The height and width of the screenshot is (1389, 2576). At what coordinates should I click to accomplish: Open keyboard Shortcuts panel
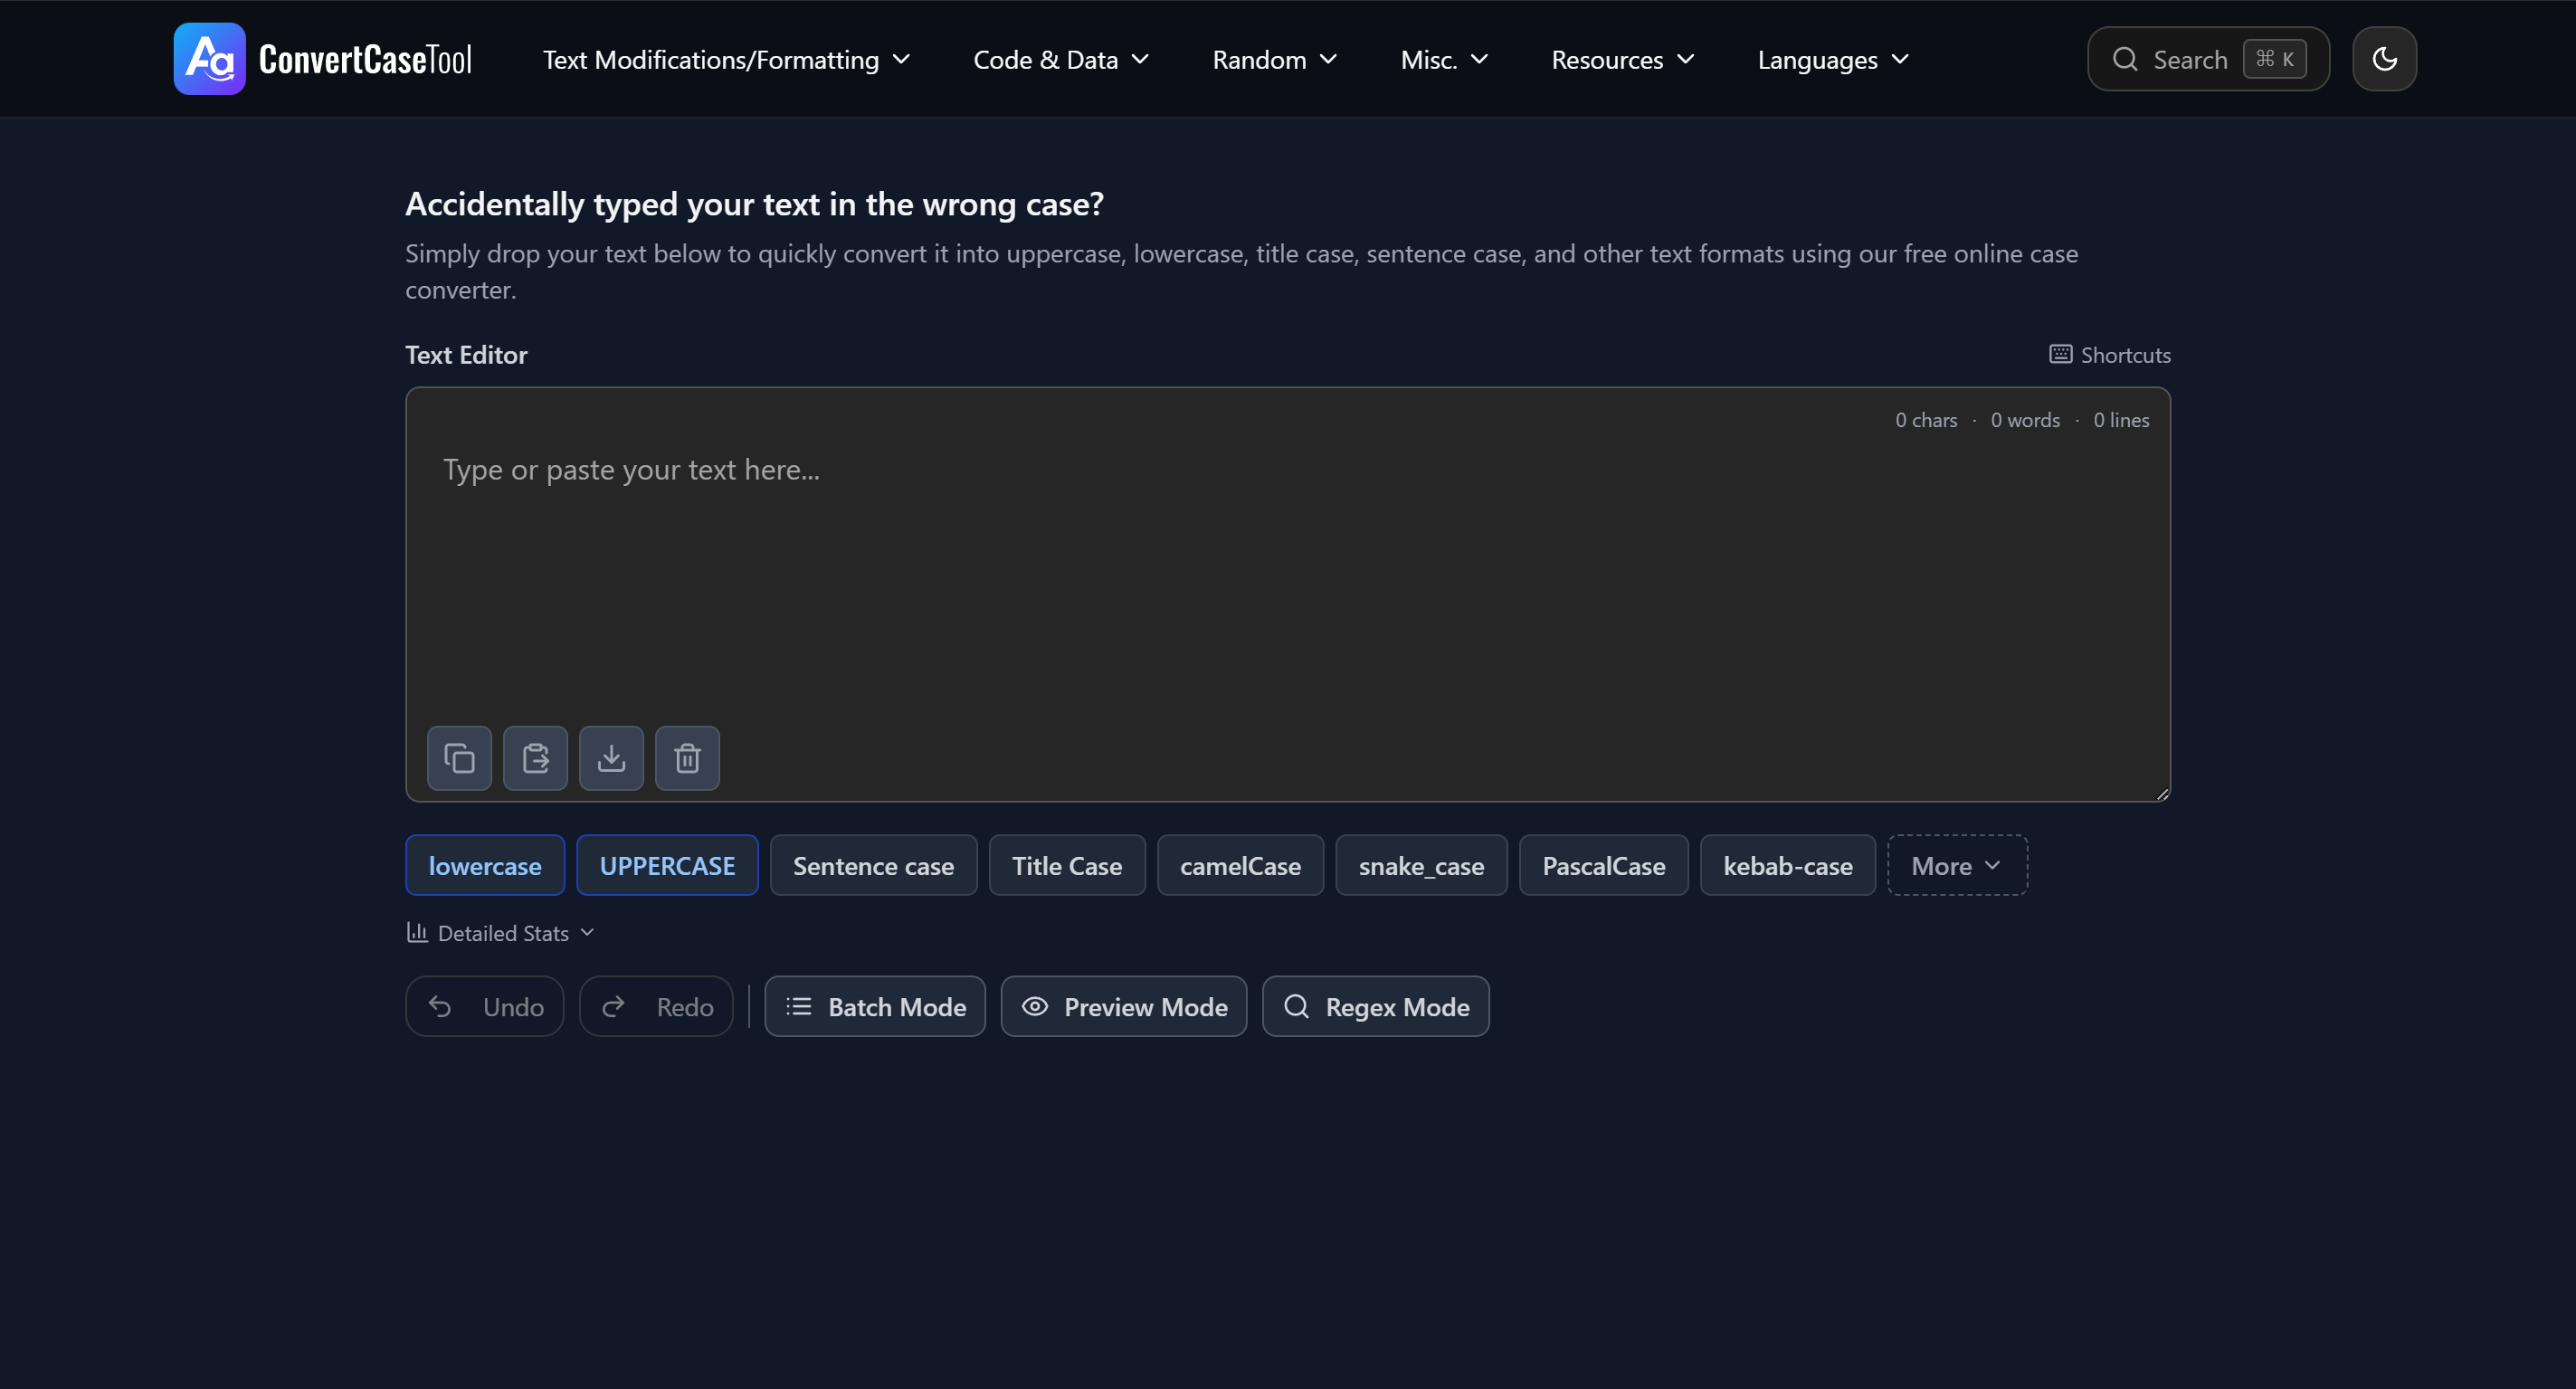[2110, 354]
